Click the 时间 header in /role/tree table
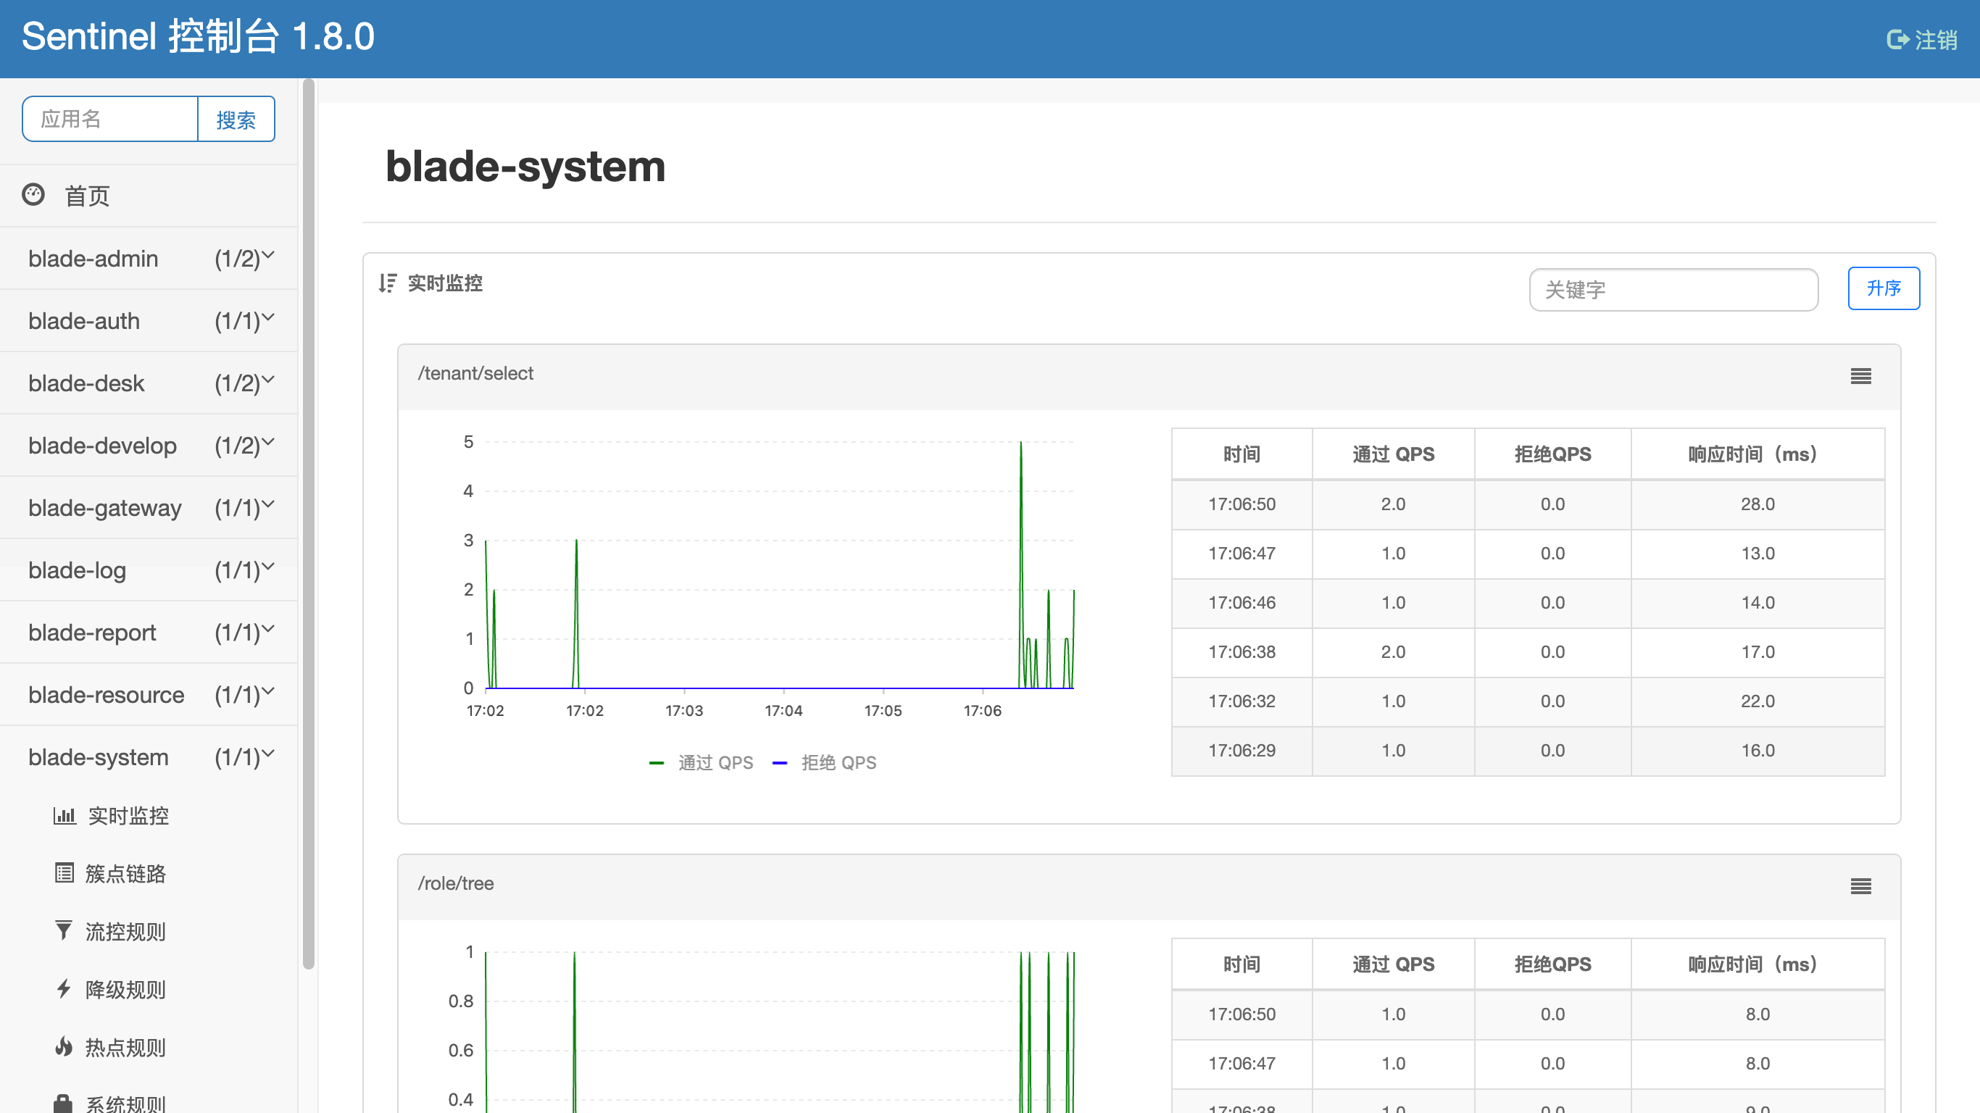Viewport: 1980px width, 1113px height. (1241, 964)
